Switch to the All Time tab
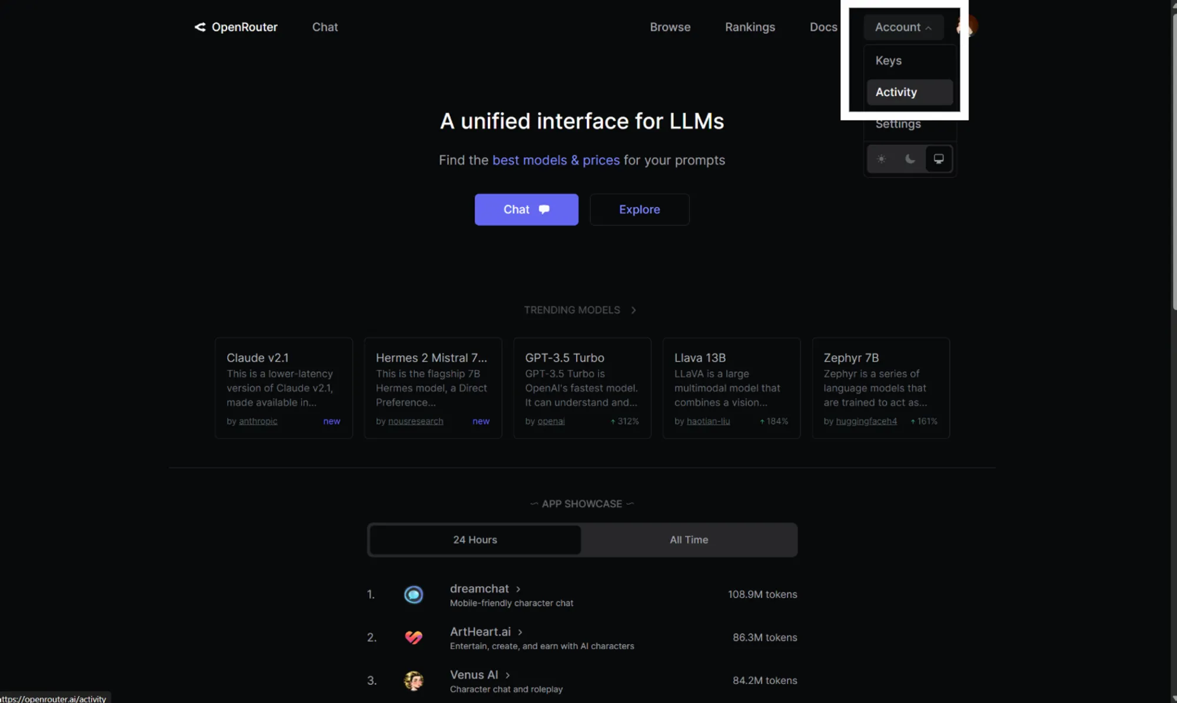 click(688, 539)
